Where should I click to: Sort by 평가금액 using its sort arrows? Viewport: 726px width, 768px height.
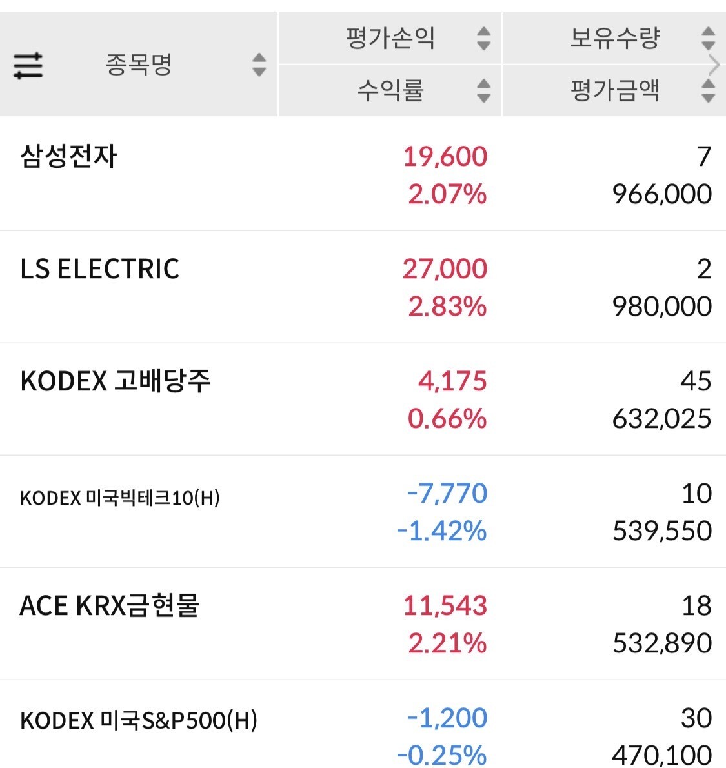[x=708, y=90]
